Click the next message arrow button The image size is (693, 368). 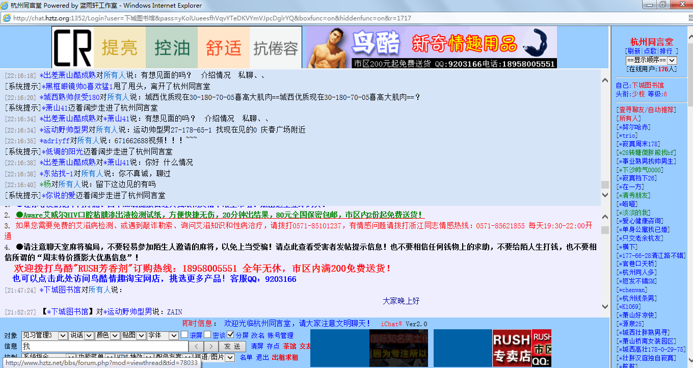click(211, 346)
